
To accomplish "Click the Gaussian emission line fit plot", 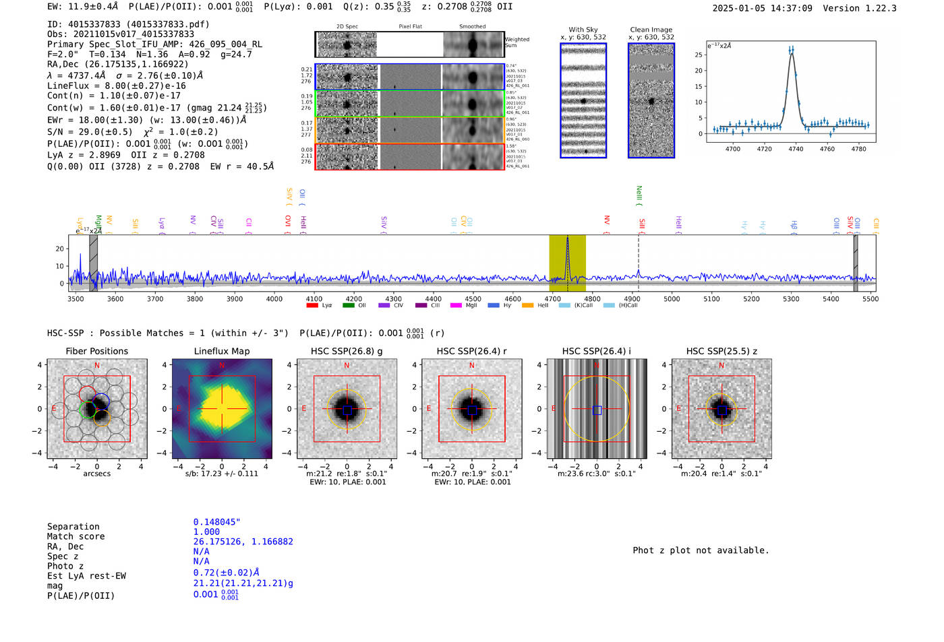I will click(x=791, y=92).
